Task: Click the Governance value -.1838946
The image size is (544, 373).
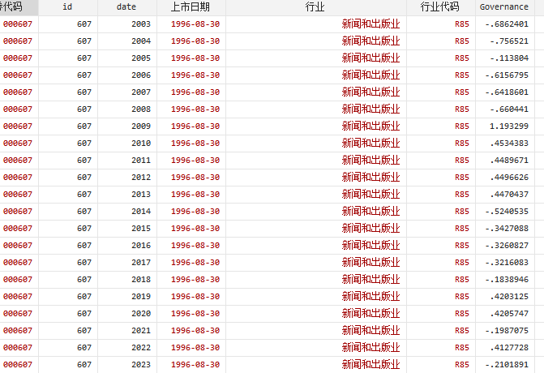Action: pos(507,280)
